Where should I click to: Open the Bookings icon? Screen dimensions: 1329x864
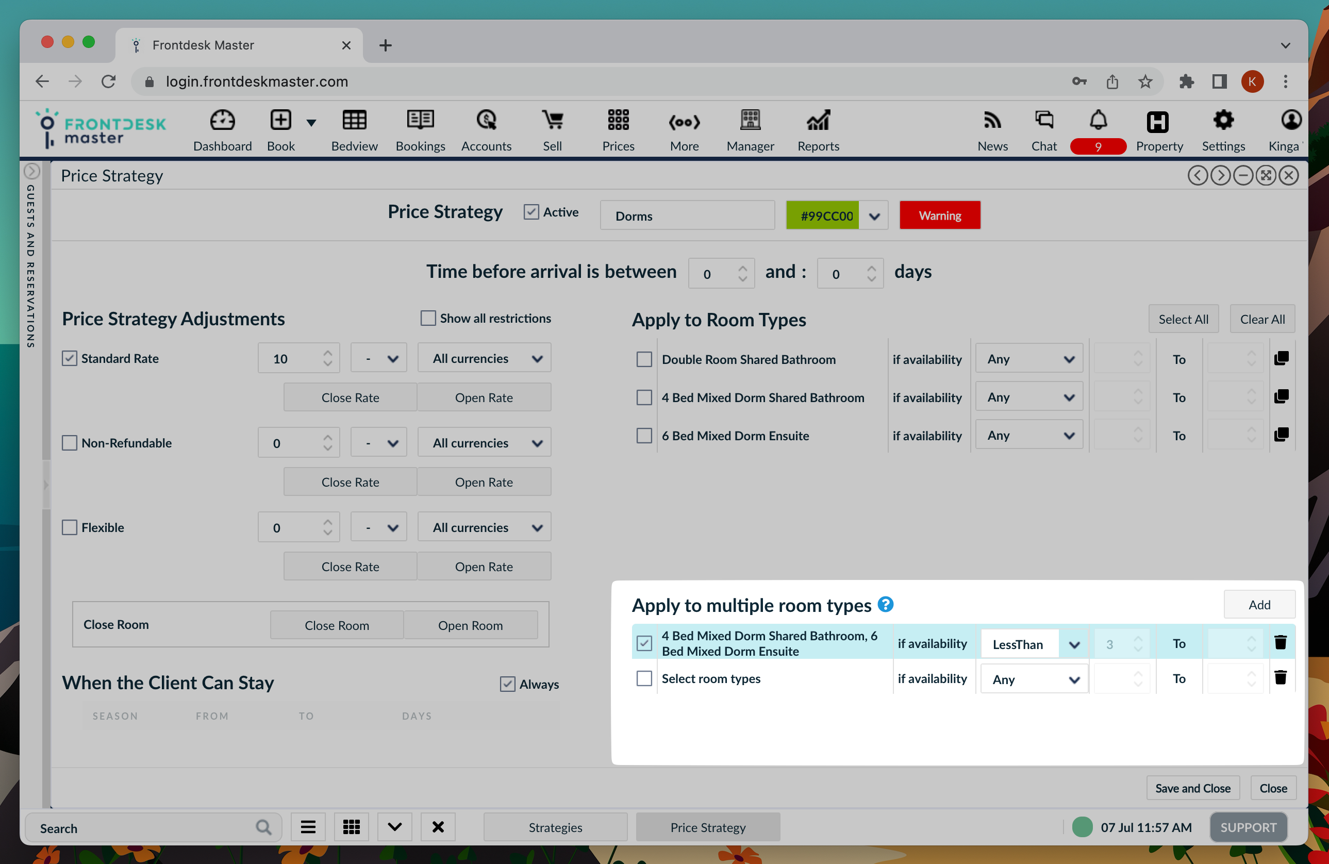click(x=420, y=120)
